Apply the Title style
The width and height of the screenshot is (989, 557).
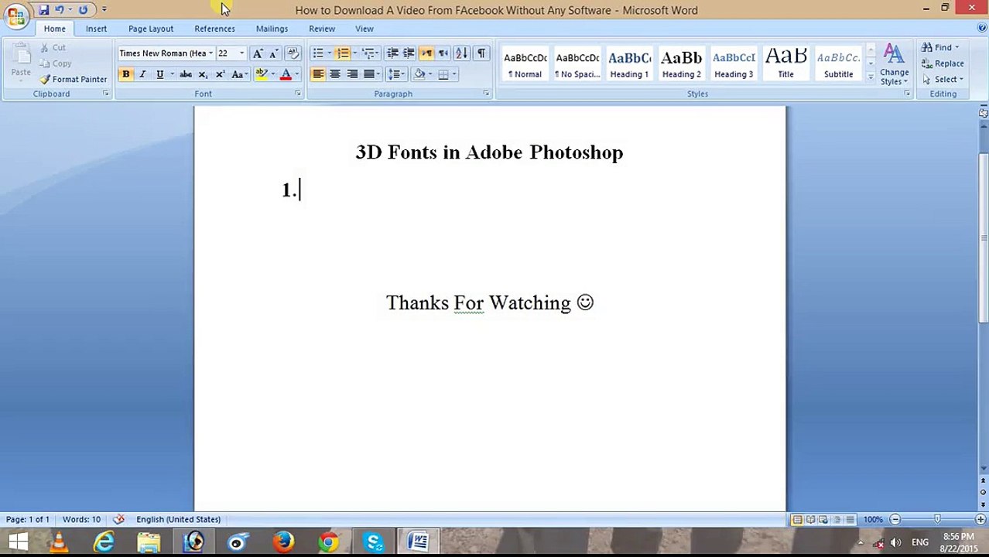coord(785,64)
